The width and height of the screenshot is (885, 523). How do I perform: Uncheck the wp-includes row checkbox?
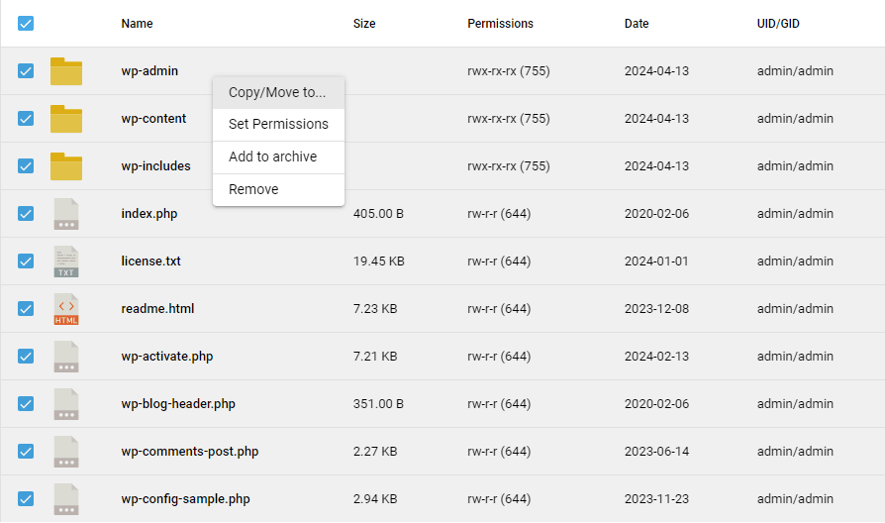[26, 165]
